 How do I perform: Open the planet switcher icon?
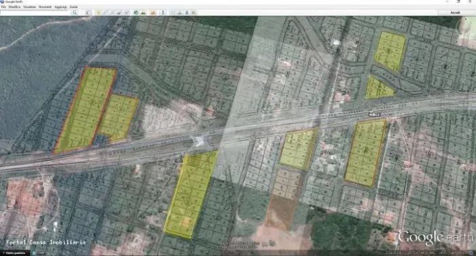153,12
